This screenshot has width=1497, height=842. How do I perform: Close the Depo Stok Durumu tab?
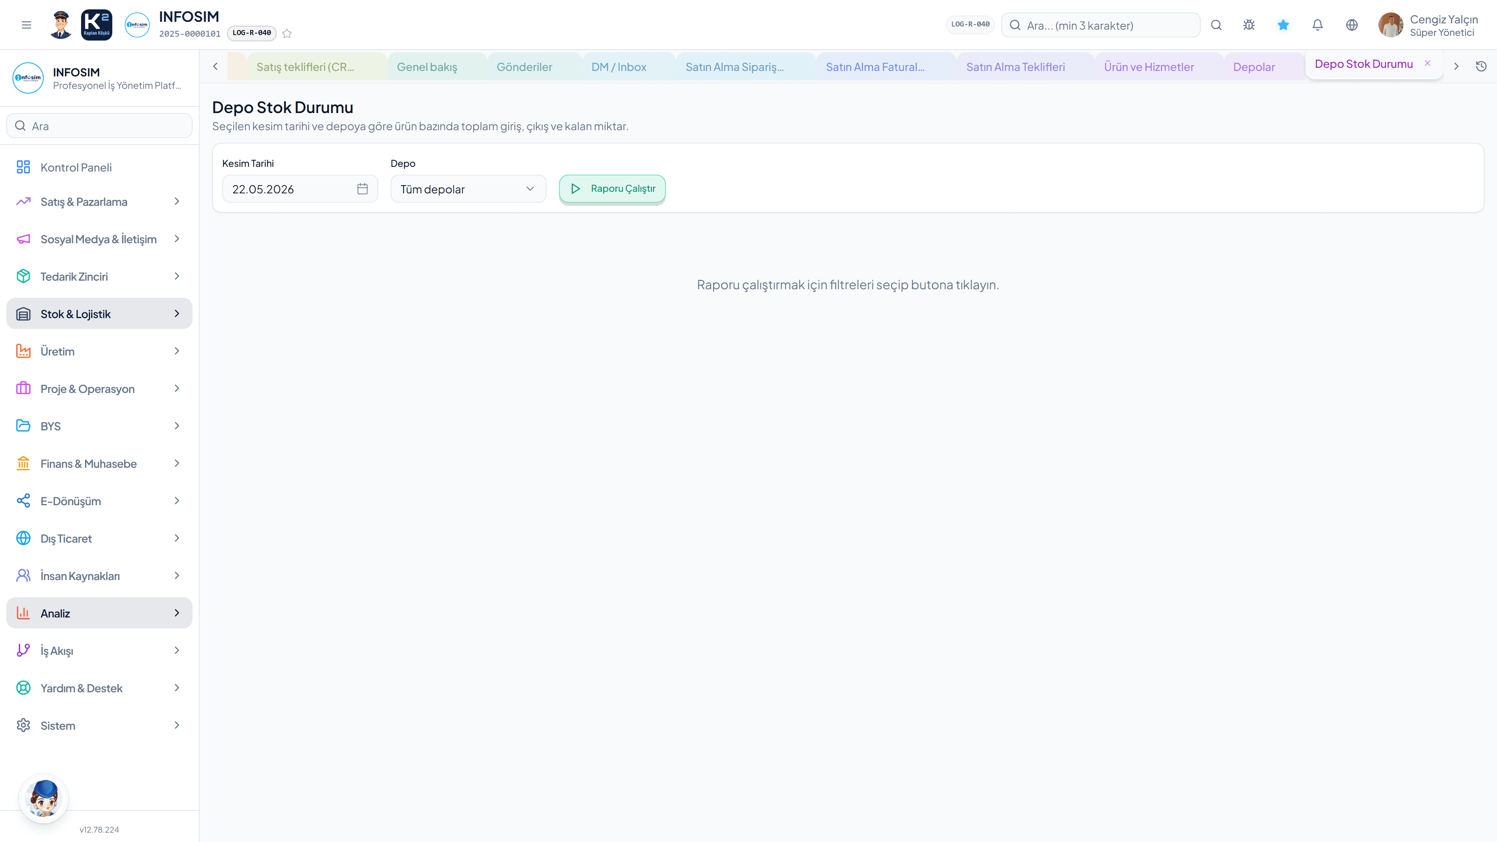pyautogui.click(x=1427, y=63)
